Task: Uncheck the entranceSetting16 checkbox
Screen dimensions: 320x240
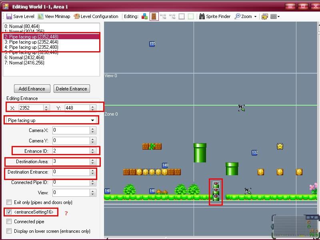Action: tap(9, 212)
